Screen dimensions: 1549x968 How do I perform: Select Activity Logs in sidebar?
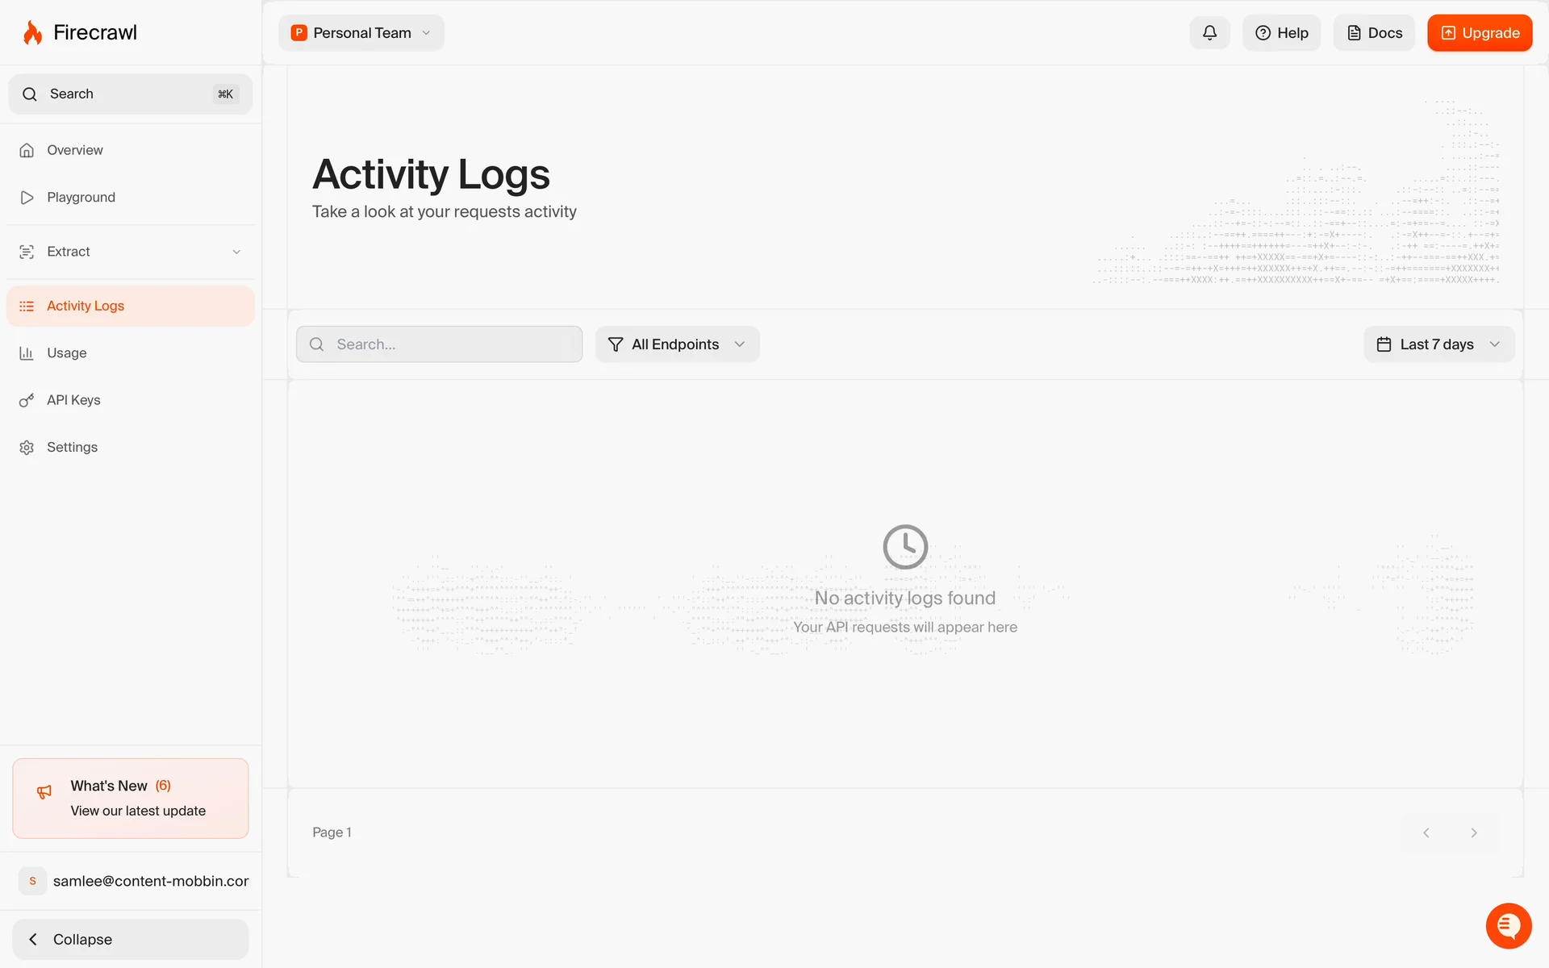(131, 306)
